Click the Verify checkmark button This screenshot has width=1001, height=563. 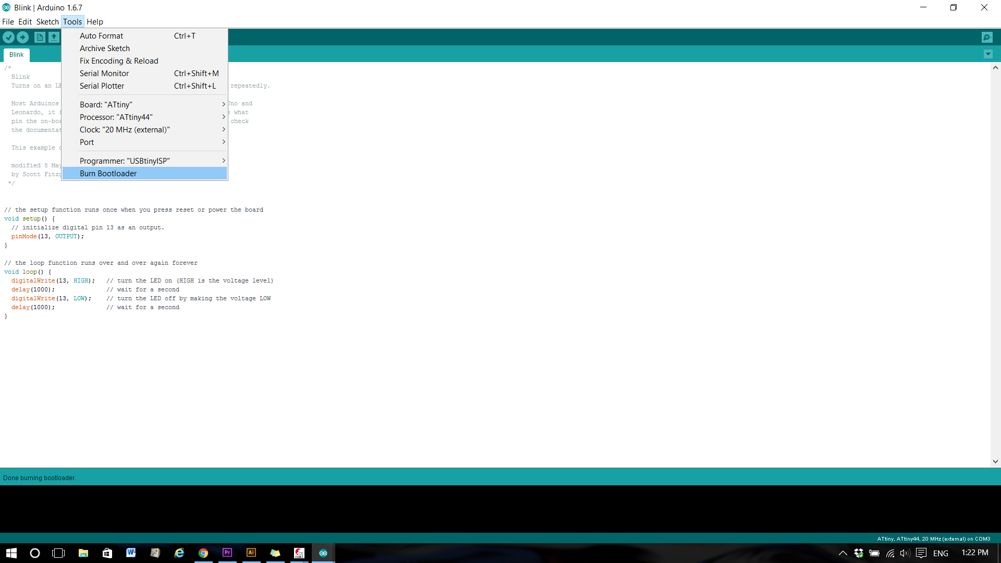pos(8,37)
